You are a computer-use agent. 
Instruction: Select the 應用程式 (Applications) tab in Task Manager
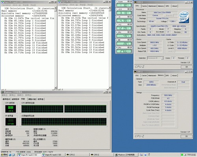[x=6, y=99]
